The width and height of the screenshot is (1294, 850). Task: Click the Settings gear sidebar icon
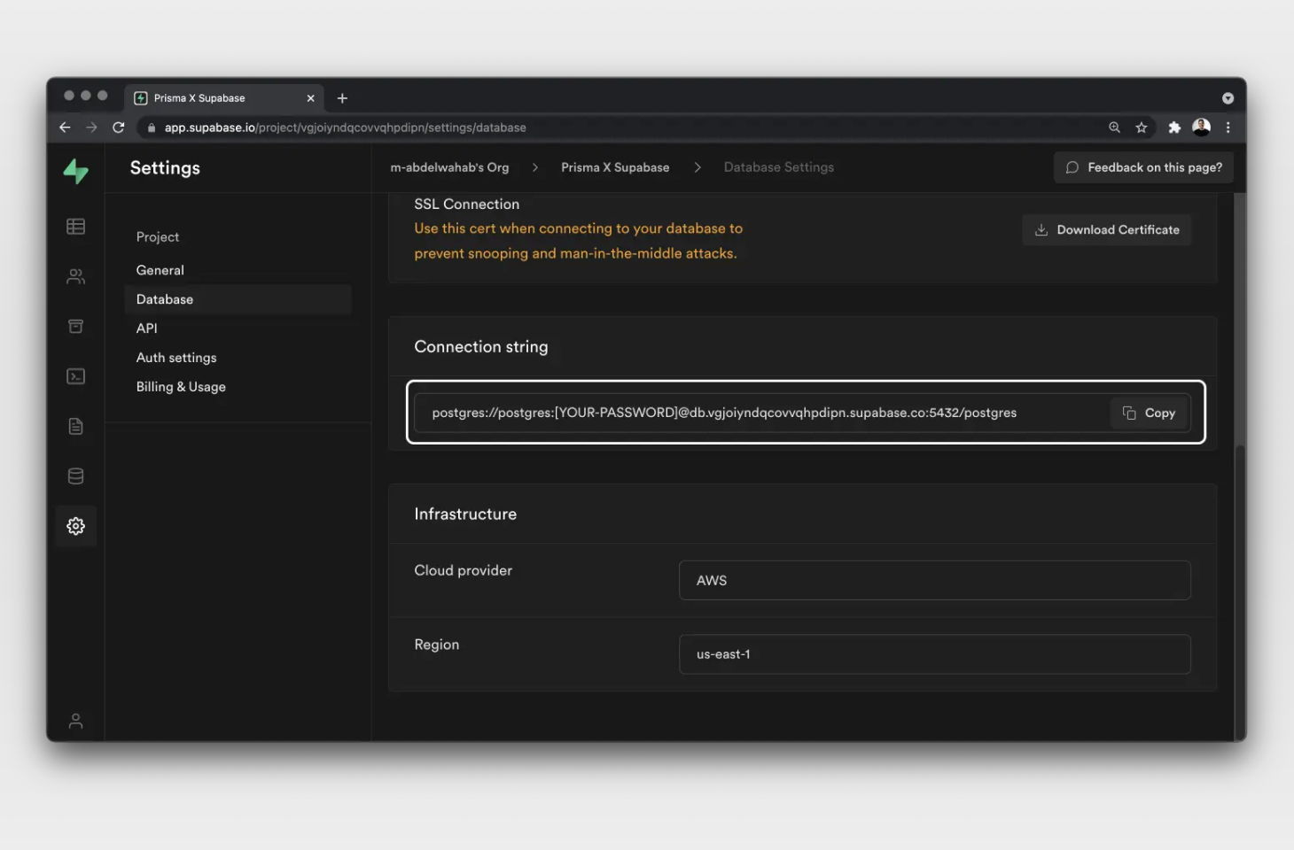point(76,526)
